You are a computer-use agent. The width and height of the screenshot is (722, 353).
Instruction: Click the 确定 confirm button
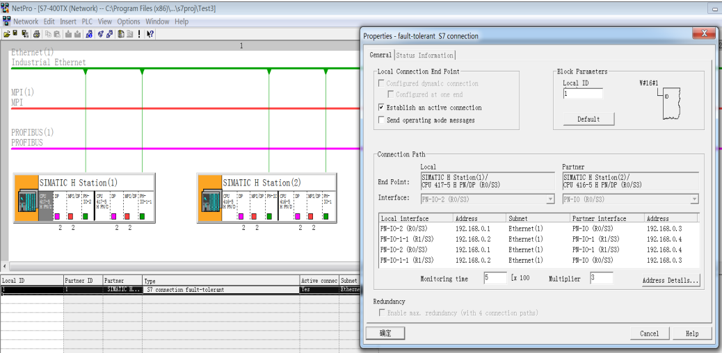385,334
